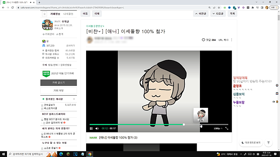The height and width of the screenshot is (157, 280).
Task: Click the 00:14 preview thumbnail
Action: coord(201,115)
